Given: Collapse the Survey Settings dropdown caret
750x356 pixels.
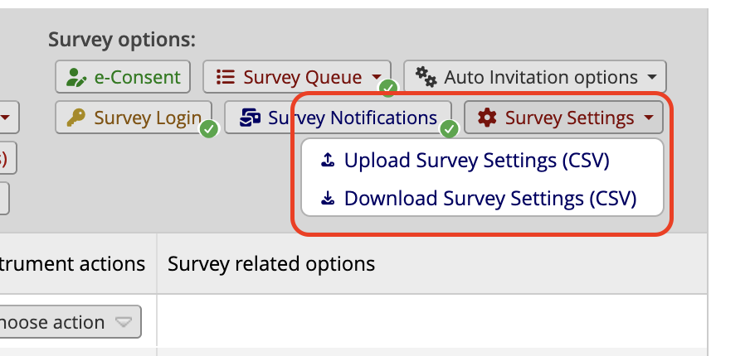Looking at the screenshot, I should [x=648, y=118].
